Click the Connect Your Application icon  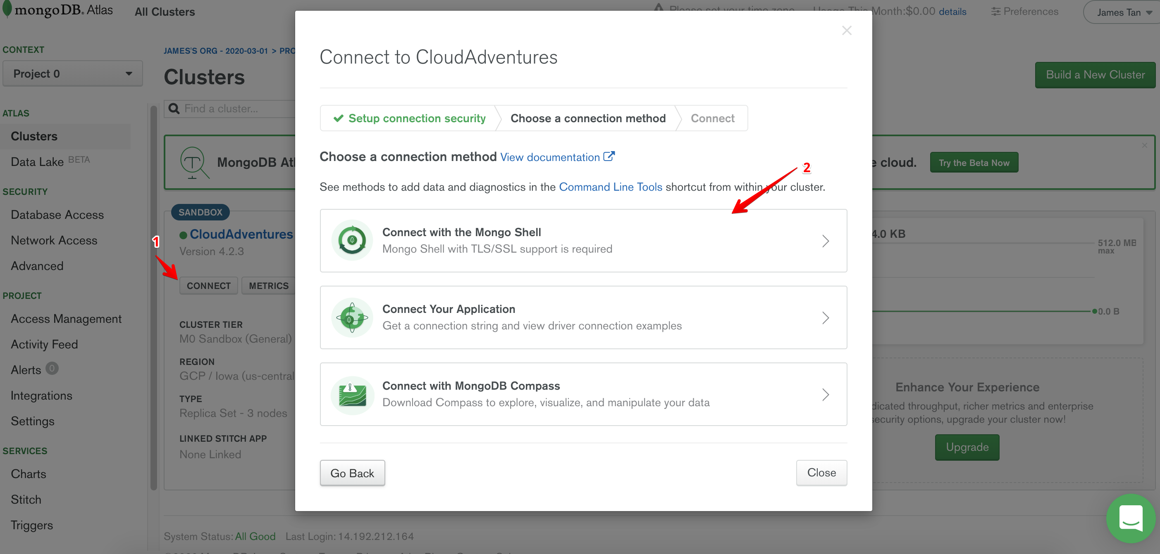352,317
